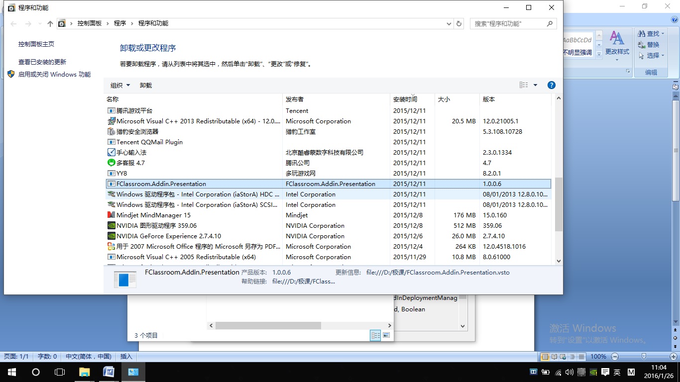Viewport: 680px width, 382px height.
Task: Open 启用或关闭 Windows 功能 link
Action: coord(54,75)
